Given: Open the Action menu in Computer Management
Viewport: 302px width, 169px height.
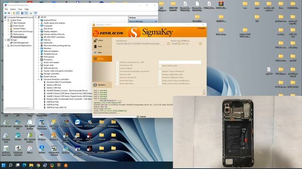Looking at the screenshot, I should [x=13, y=9].
